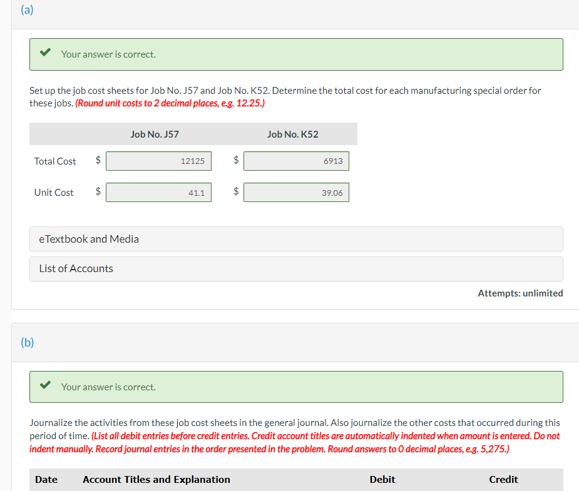The image size is (579, 491).
Task: Click 'Journalize the activities' question text
Action: click(295, 429)
